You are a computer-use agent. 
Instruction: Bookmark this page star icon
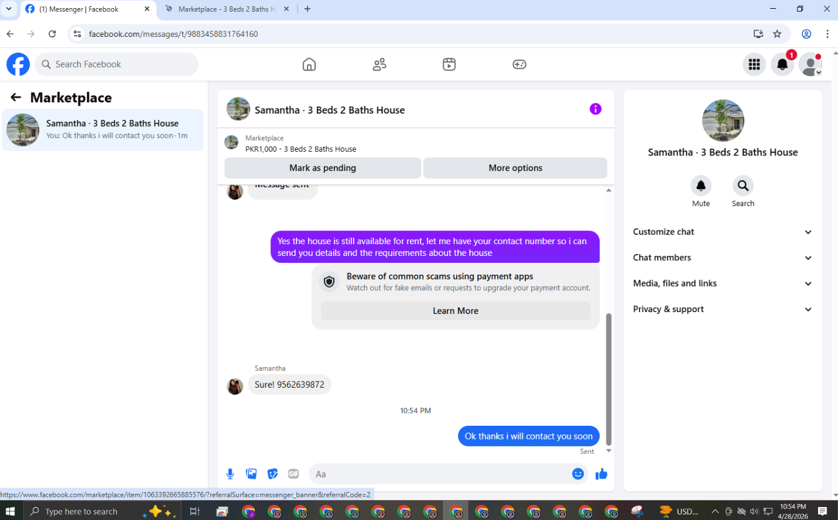pyautogui.click(x=777, y=34)
